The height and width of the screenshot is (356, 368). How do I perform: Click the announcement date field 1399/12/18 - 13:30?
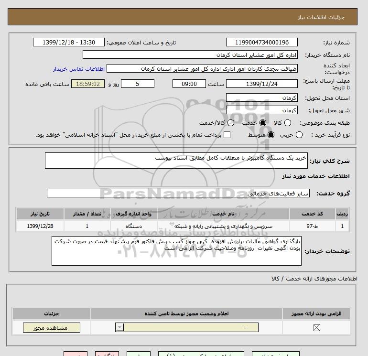coord(69,43)
